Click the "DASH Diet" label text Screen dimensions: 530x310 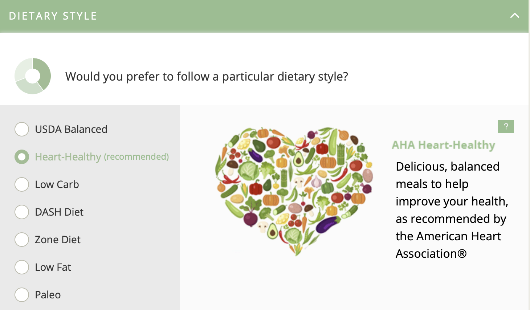tap(59, 212)
